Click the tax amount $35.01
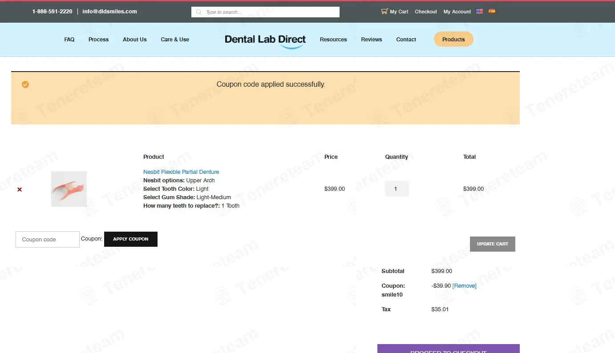Screen dimensions: 615x353 (x=440, y=309)
